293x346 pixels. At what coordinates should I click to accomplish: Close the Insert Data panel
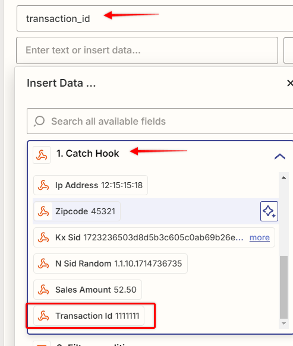pos(289,83)
